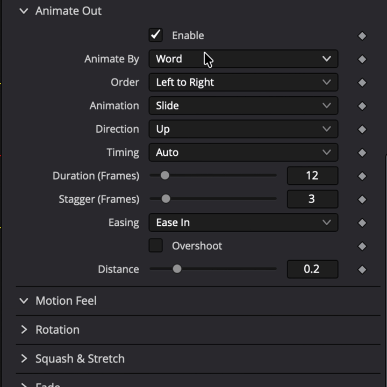Click the Duration (Frames) slider handle

point(165,175)
